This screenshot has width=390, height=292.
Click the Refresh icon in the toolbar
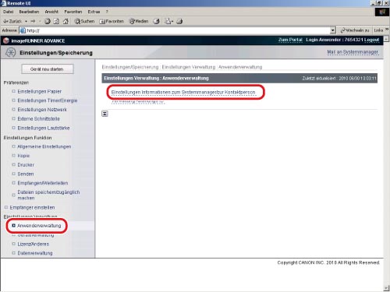coord(56,21)
